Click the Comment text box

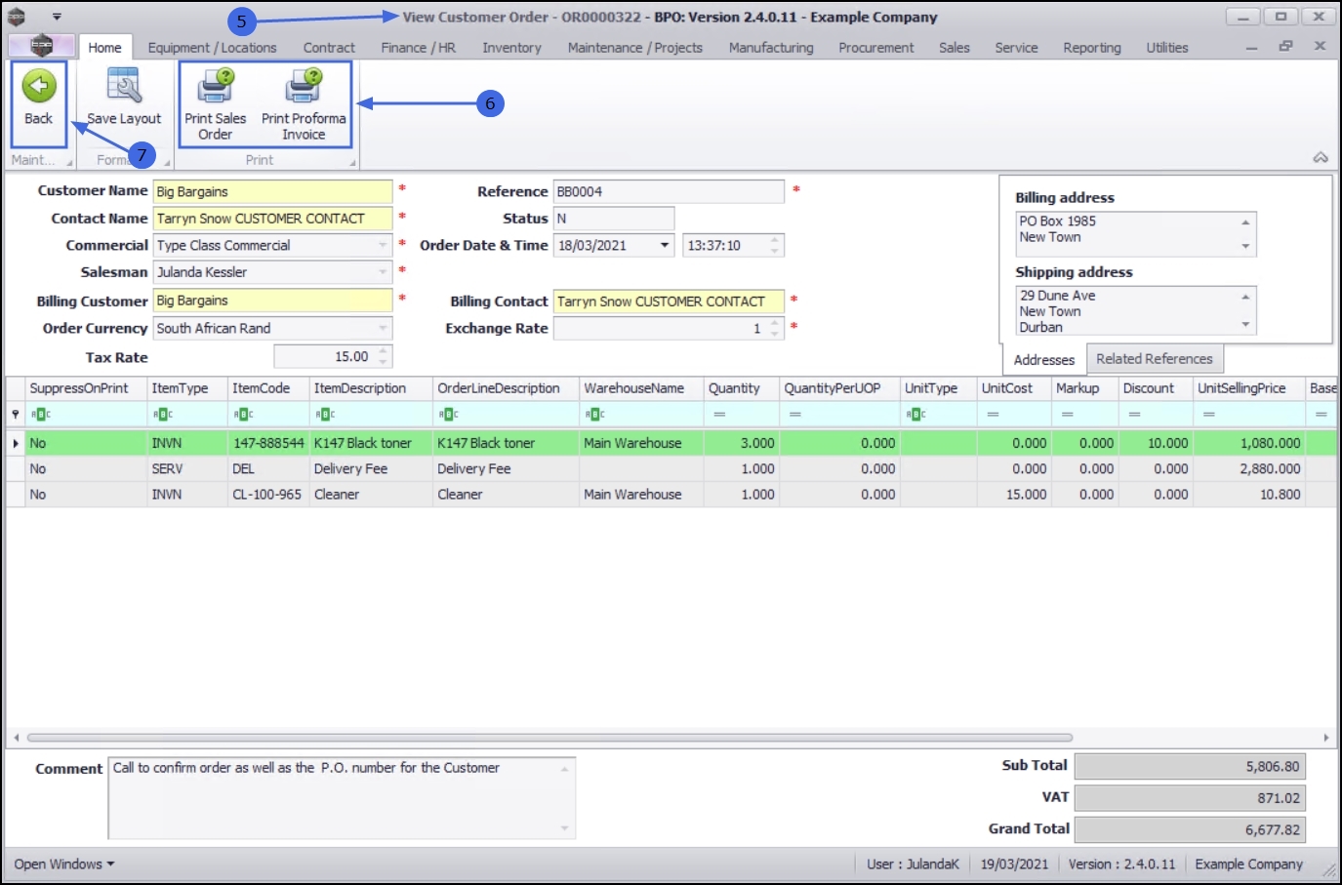point(342,797)
